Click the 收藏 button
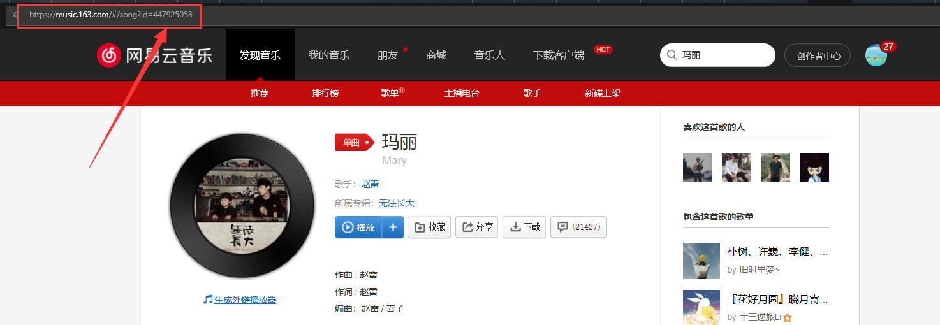The image size is (940, 325). [430, 227]
